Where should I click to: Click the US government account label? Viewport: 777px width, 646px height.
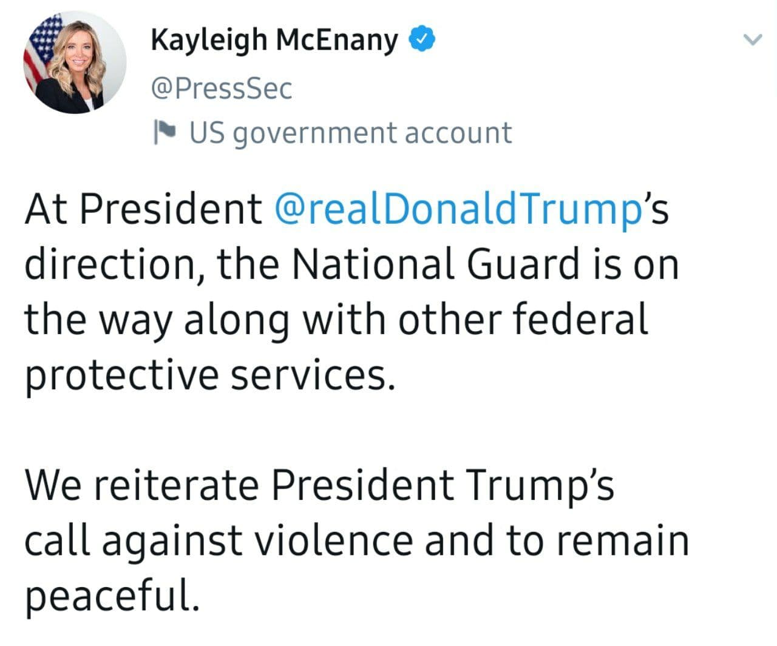pyautogui.click(x=350, y=133)
